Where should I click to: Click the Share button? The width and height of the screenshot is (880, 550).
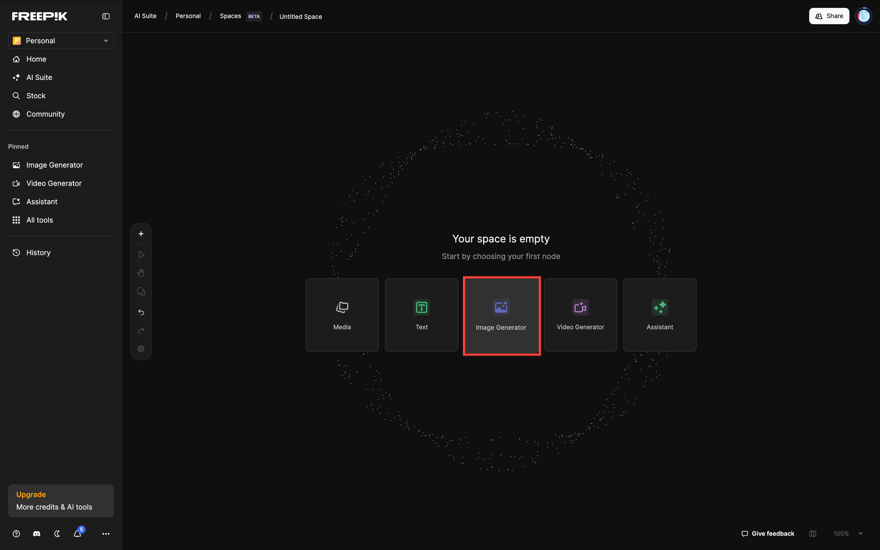tap(829, 16)
